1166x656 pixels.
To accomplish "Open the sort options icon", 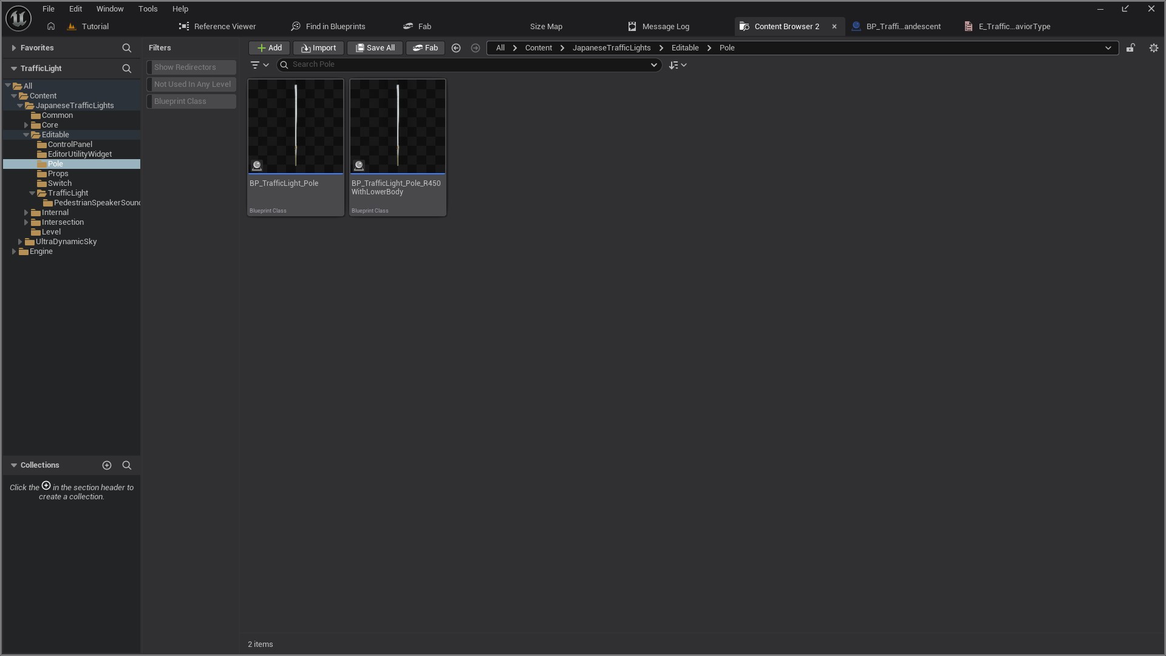I will [x=677, y=65].
